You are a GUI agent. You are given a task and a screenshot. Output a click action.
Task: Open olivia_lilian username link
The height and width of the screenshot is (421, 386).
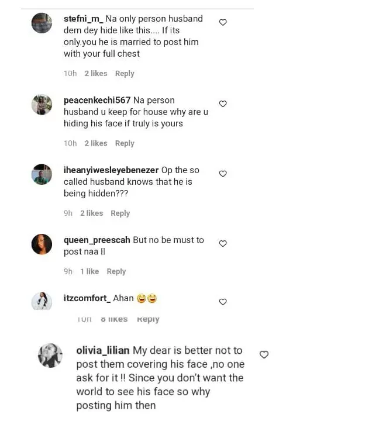pyautogui.click(x=103, y=351)
